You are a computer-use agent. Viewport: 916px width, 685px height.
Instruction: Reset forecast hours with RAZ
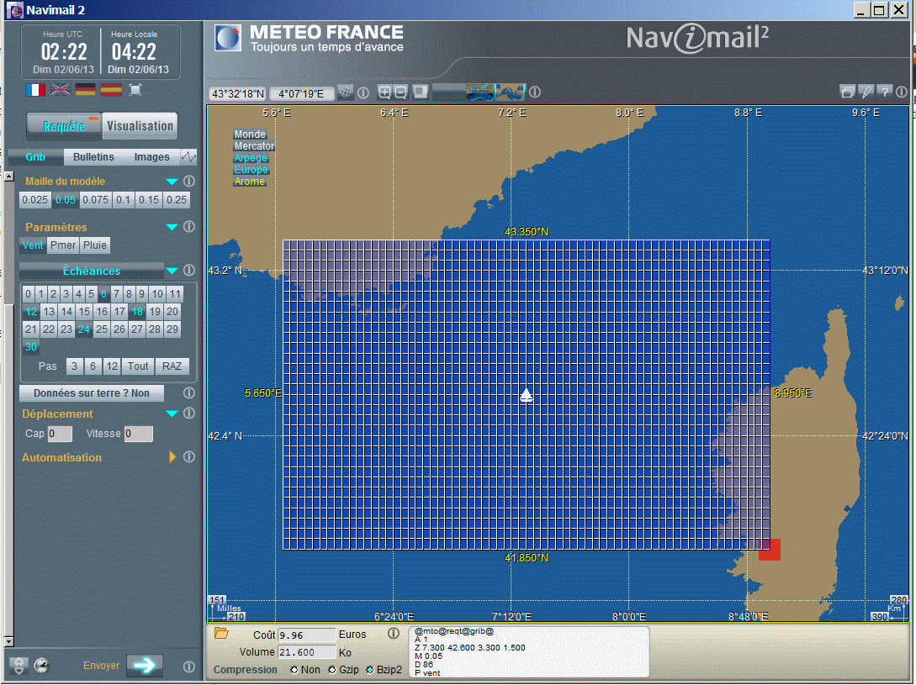[x=172, y=366]
